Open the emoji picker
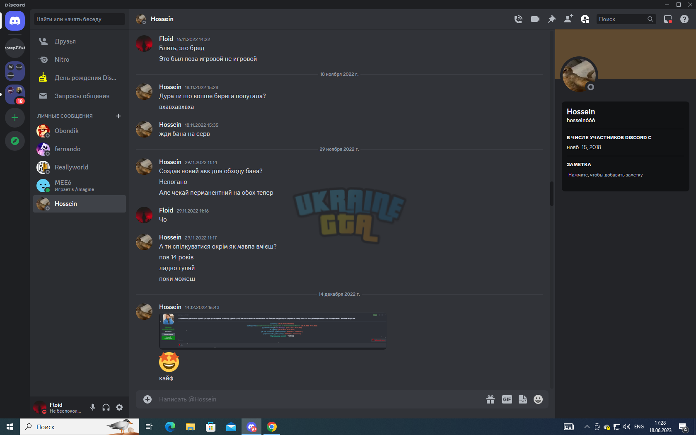 [538, 399]
